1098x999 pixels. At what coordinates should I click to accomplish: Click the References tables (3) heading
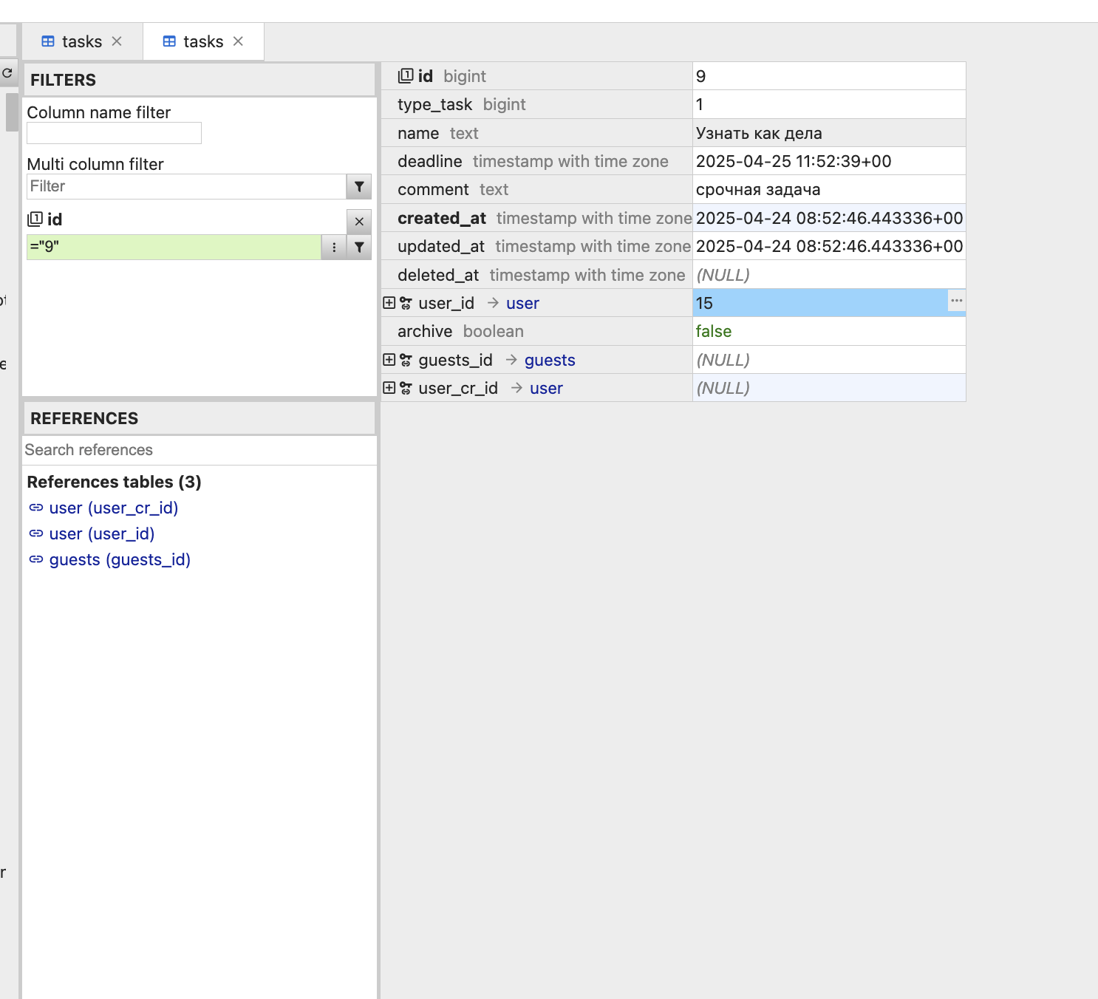[114, 482]
